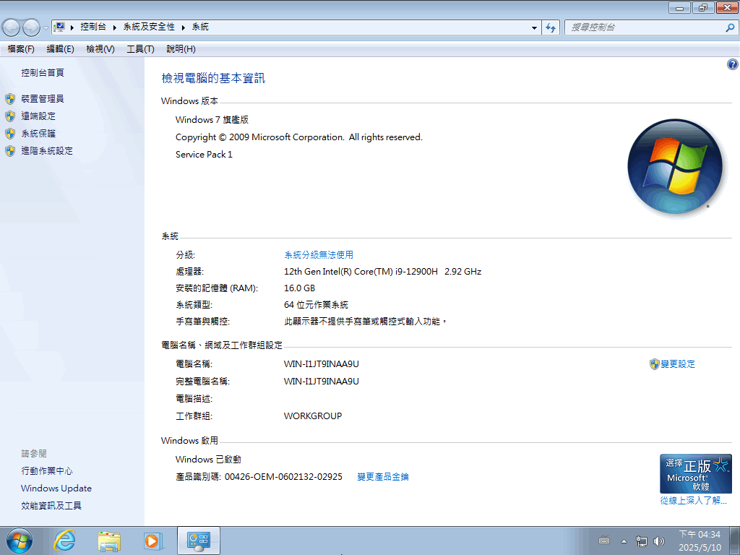Go to 控制台首頁 in the sidebar
Screen dimensions: 740x555
[x=43, y=73]
